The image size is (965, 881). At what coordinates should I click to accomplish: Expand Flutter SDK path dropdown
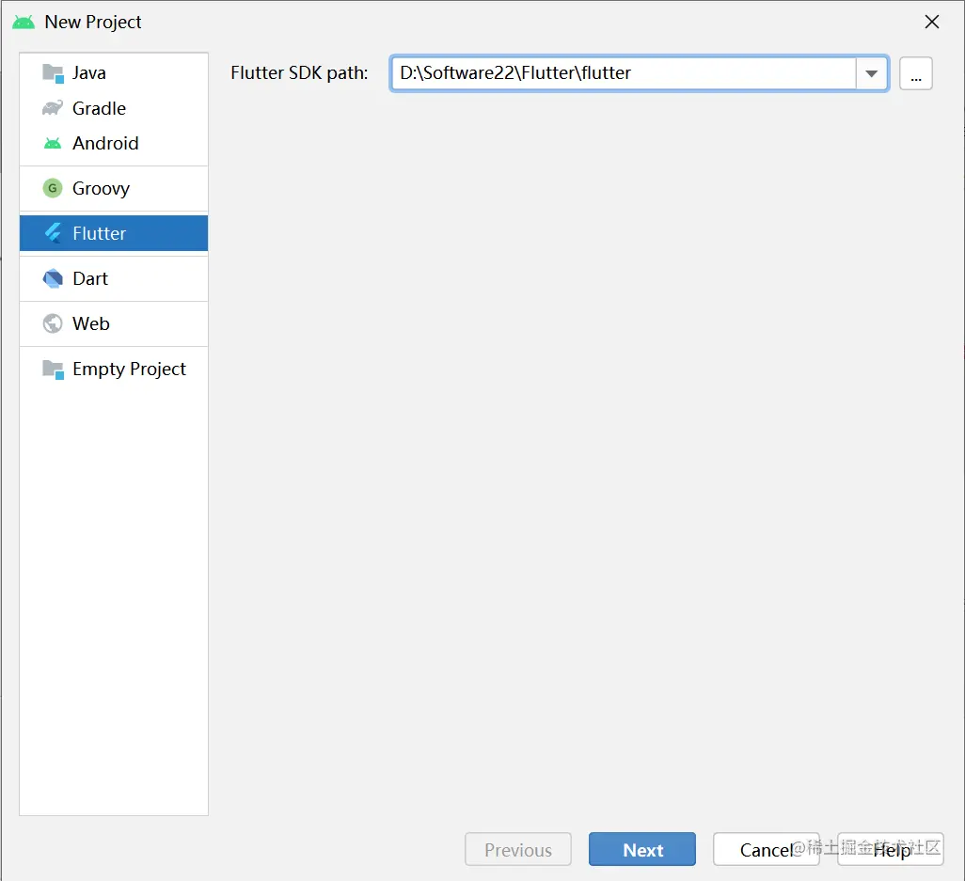(x=872, y=73)
